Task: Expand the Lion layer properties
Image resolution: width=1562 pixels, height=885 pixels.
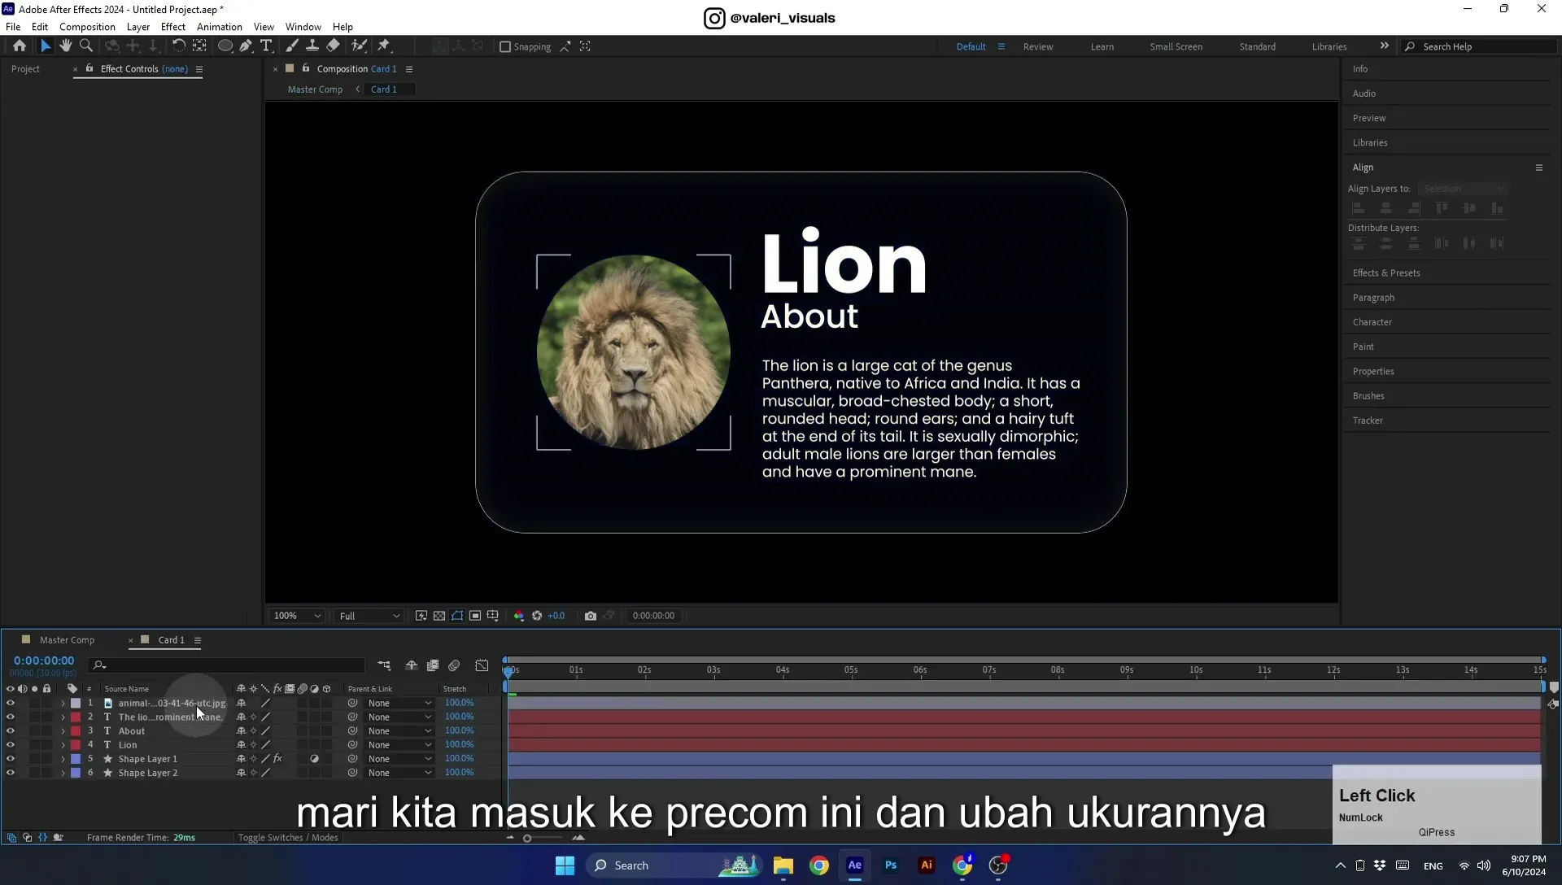Action: coord(63,745)
